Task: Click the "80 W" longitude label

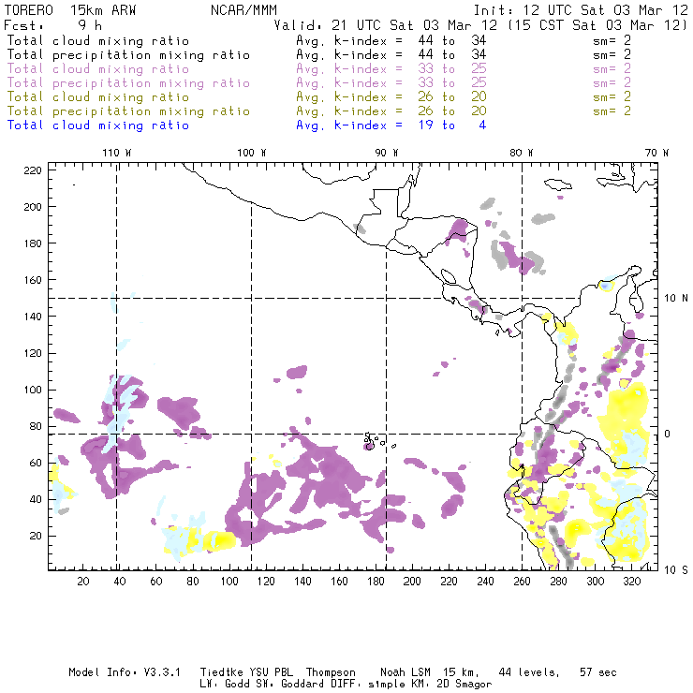Action: coord(522,153)
